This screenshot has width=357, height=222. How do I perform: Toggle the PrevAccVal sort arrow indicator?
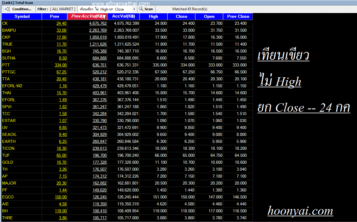point(104,17)
